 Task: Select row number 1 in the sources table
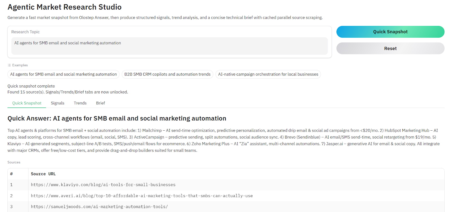pyautogui.click(x=11, y=185)
